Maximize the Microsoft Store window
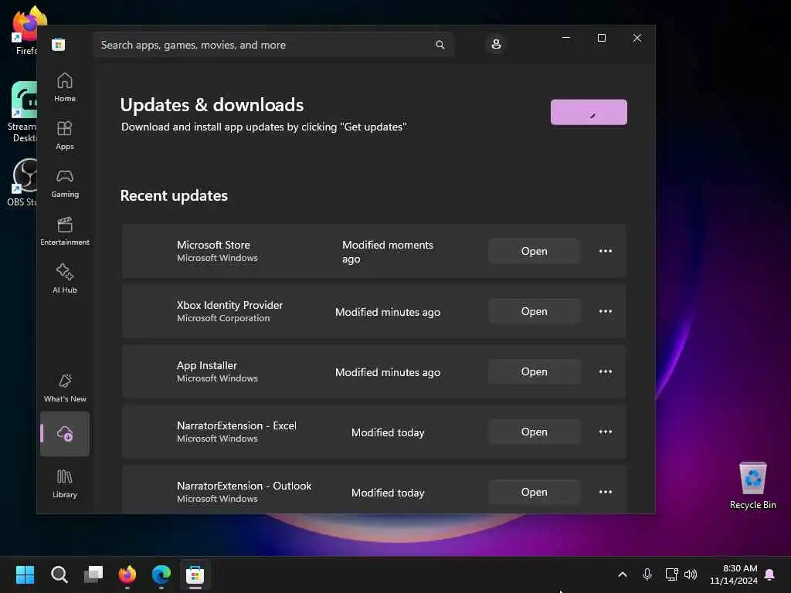Image resolution: width=791 pixels, height=593 pixels. pyautogui.click(x=601, y=38)
